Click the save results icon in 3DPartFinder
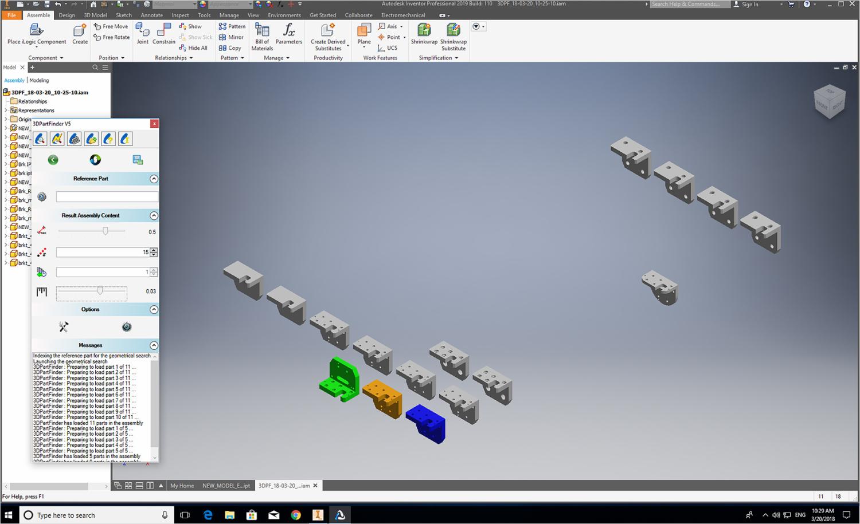860x524 pixels. 138,160
